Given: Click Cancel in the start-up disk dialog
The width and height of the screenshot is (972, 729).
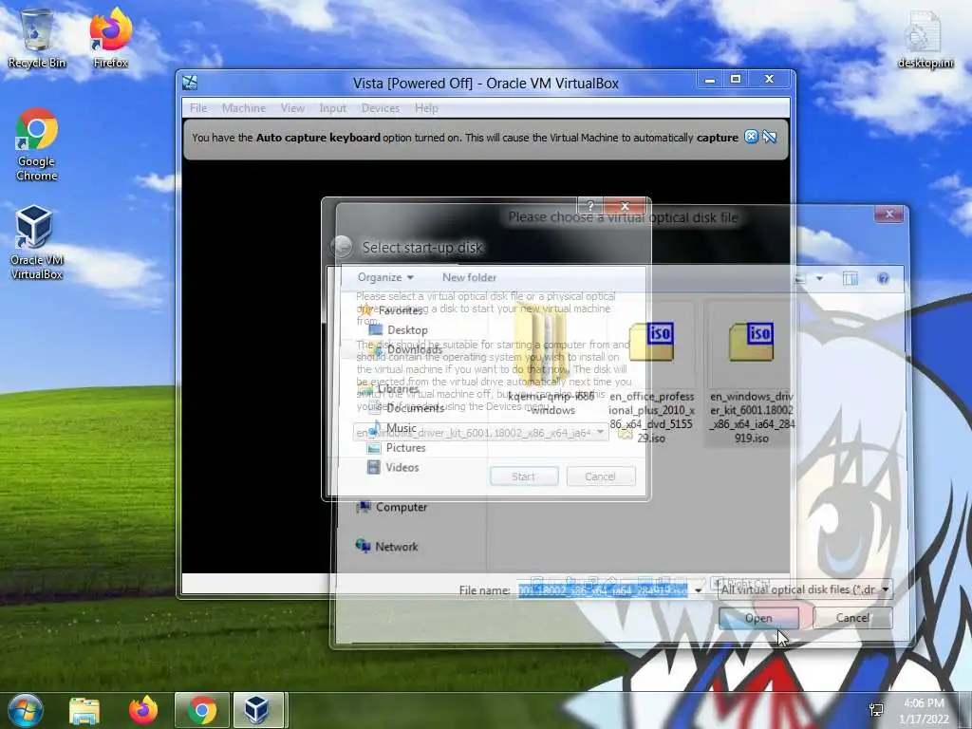Looking at the screenshot, I should pyautogui.click(x=600, y=477).
